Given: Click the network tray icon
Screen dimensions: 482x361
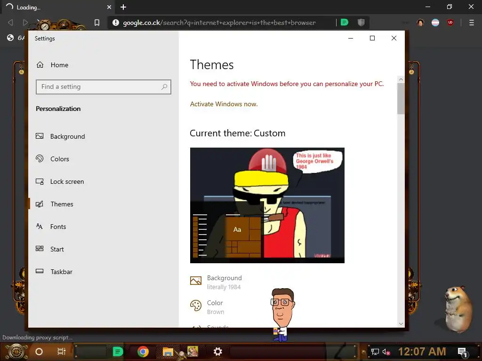Looking at the screenshot, I should (x=375, y=352).
